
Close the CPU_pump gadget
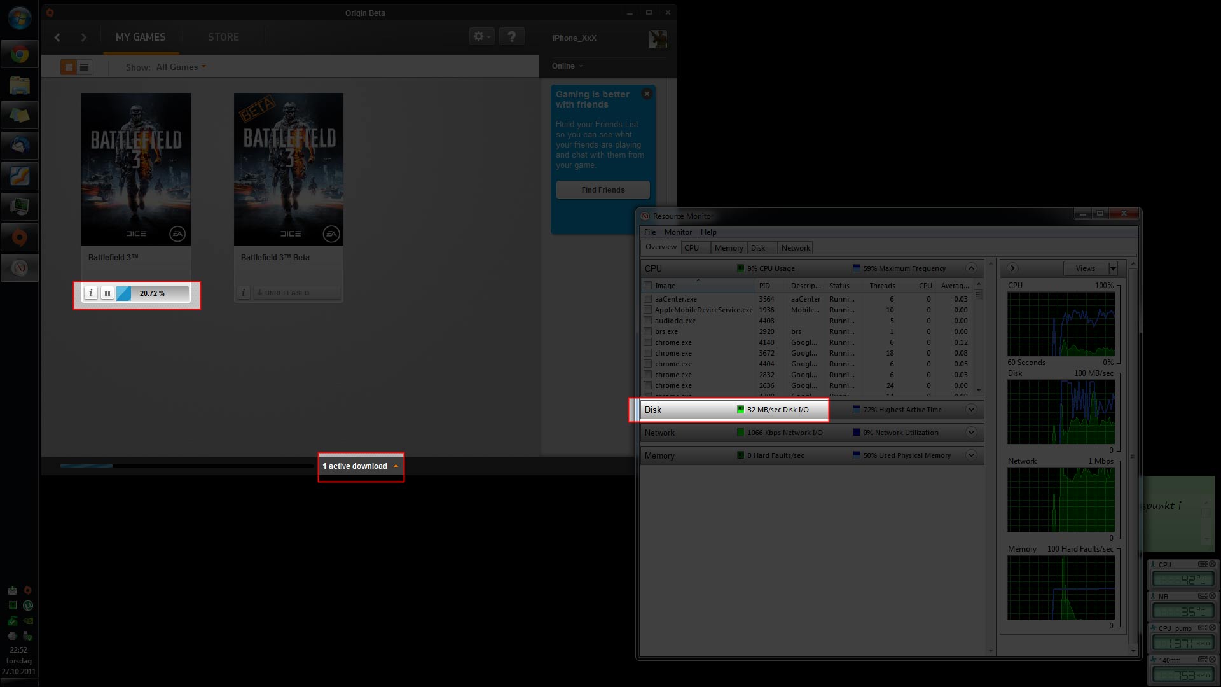coord(1212,628)
